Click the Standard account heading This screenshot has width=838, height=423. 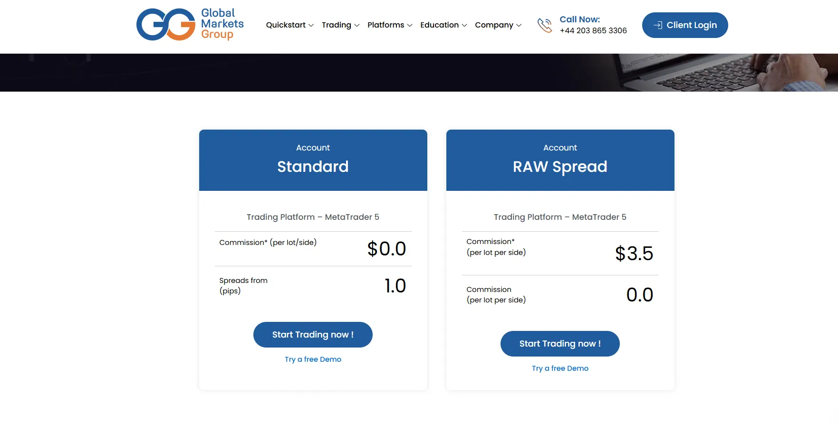coord(313,167)
